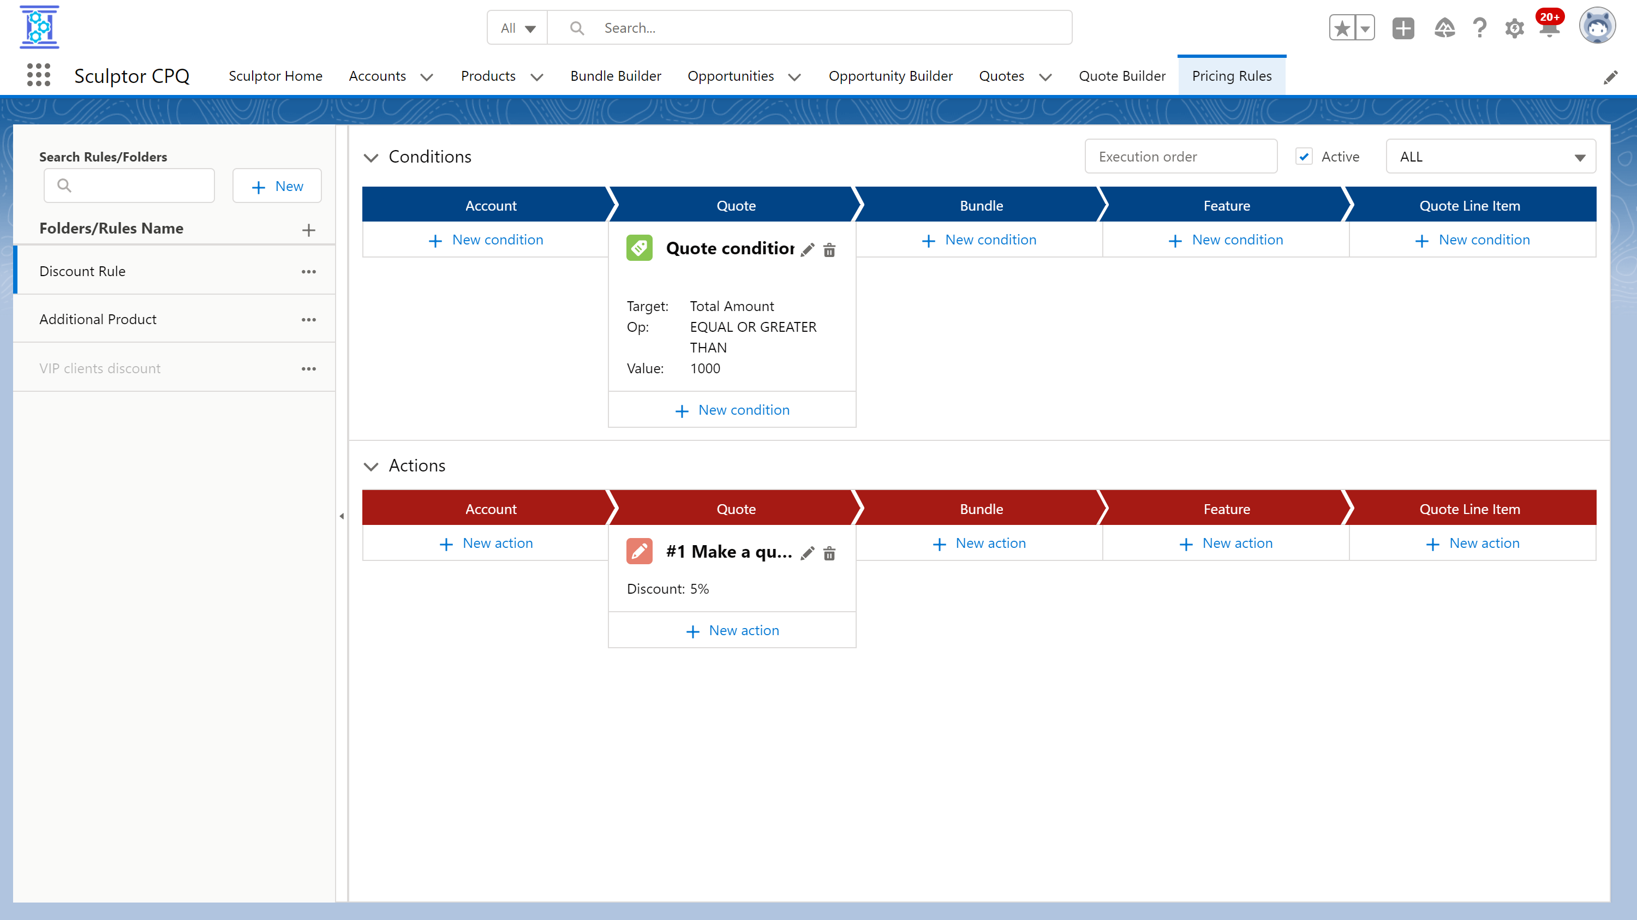This screenshot has height=920, width=1637.
Task: Click the New rule button
Action: (277, 186)
